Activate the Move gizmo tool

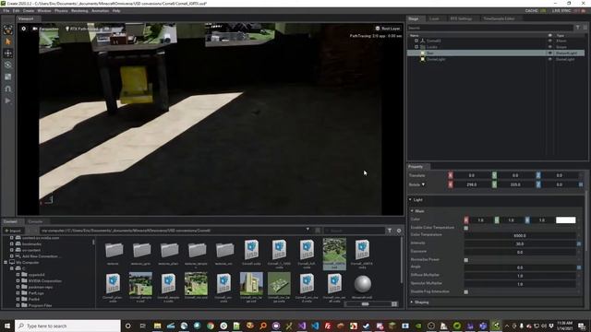point(8,53)
